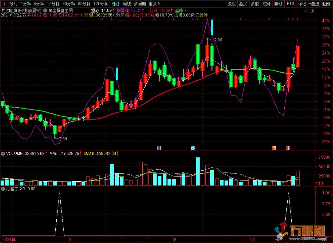Click the 多股 multi-stock button
Screen dimensions: 333x243
(x=255, y=4)
